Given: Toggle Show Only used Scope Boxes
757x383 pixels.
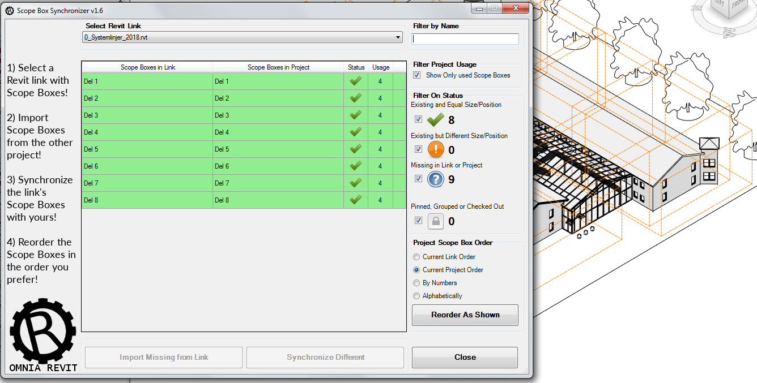Looking at the screenshot, I should (x=417, y=75).
